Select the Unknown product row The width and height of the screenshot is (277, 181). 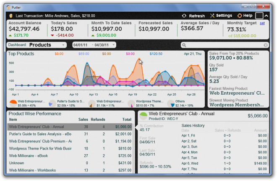70,163
